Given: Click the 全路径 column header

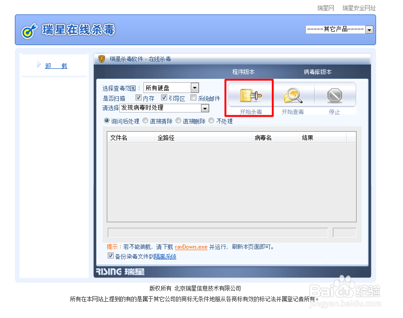Looking at the screenshot, I should pyautogui.click(x=203, y=138).
